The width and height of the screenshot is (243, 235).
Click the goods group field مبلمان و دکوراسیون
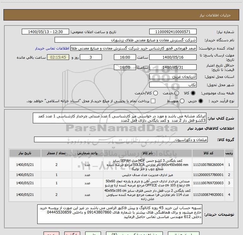pyautogui.click(x=121, y=139)
